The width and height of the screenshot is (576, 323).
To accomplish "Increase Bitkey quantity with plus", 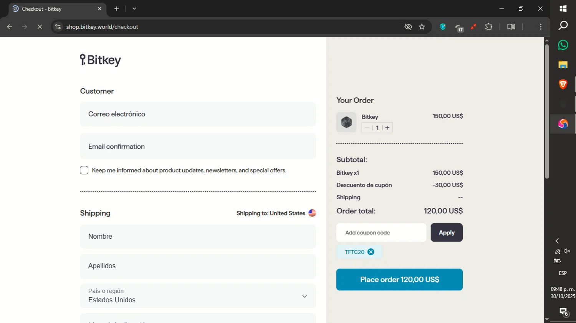I will 387,128.
